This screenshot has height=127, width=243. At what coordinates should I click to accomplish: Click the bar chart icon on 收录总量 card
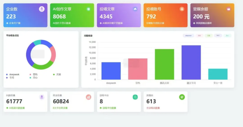(x=88, y=97)
